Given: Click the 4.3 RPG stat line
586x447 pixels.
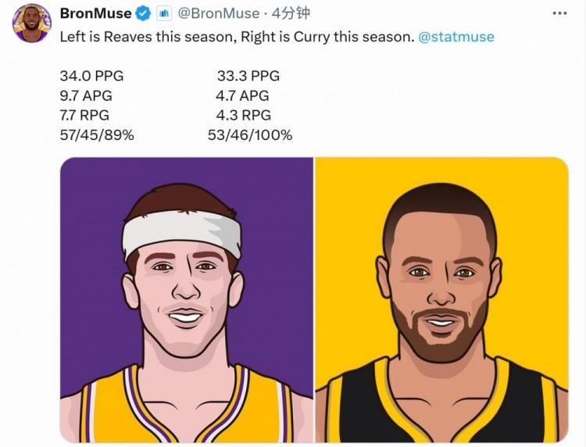Looking at the screenshot, I should tap(243, 115).
